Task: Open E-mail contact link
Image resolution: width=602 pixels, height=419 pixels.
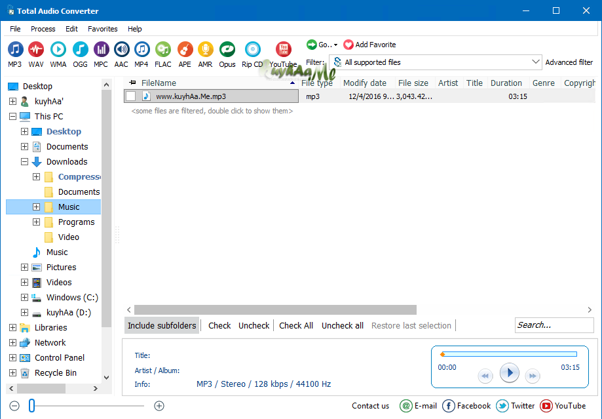Action: [x=419, y=406]
